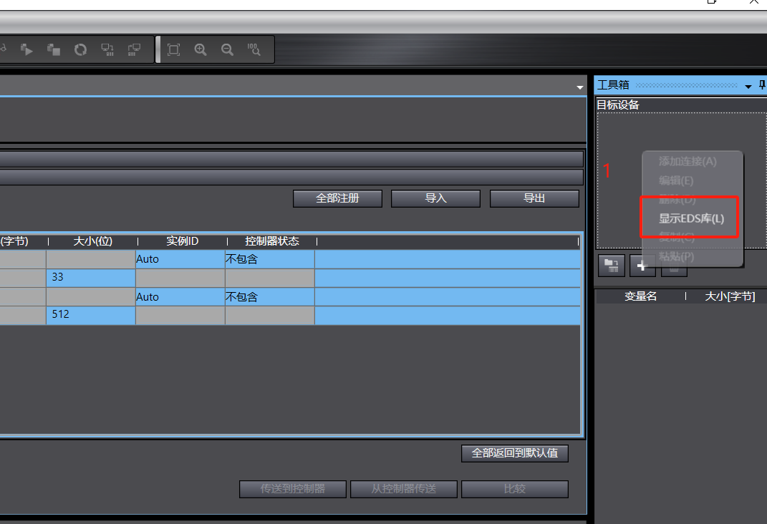Click 全部返回到默认值 button

tap(514, 452)
